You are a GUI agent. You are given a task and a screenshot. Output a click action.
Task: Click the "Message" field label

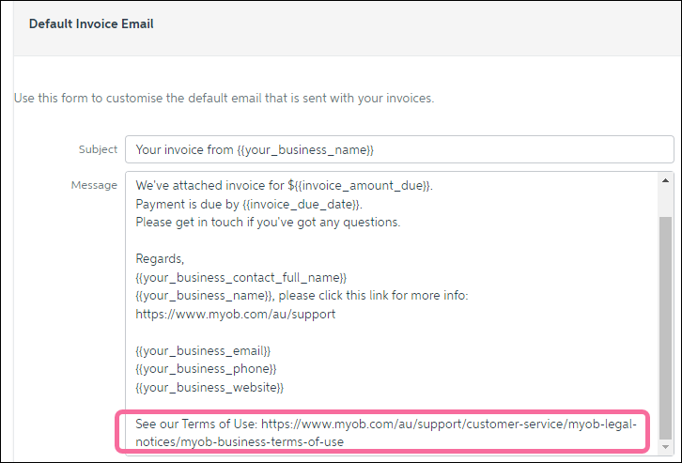[x=94, y=185]
